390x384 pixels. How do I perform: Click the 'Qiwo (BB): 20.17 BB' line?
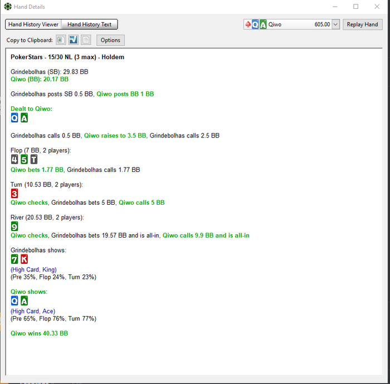pos(40,79)
